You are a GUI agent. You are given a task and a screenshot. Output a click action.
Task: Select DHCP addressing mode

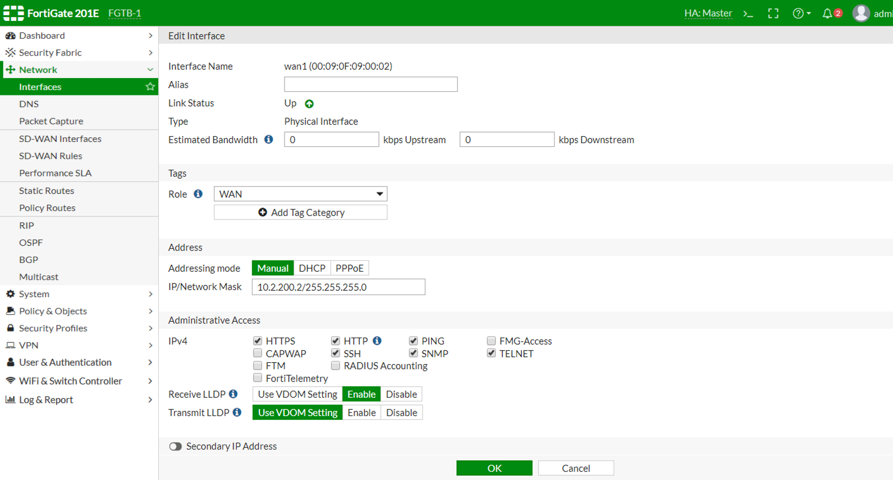click(312, 268)
